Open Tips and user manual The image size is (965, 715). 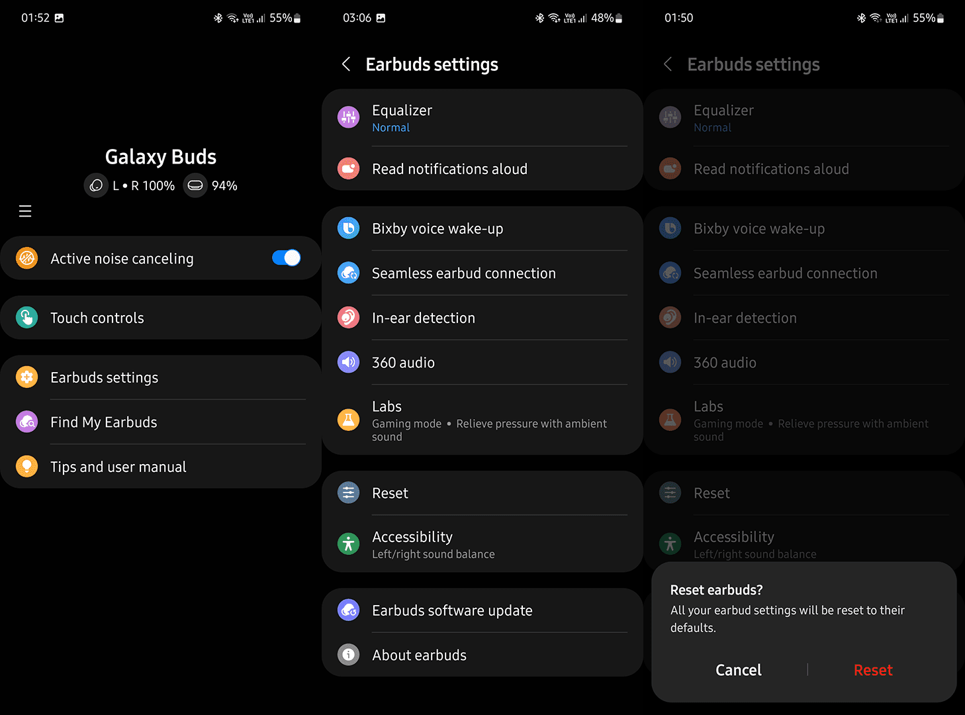pyautogui.click(x=161, y=467)
